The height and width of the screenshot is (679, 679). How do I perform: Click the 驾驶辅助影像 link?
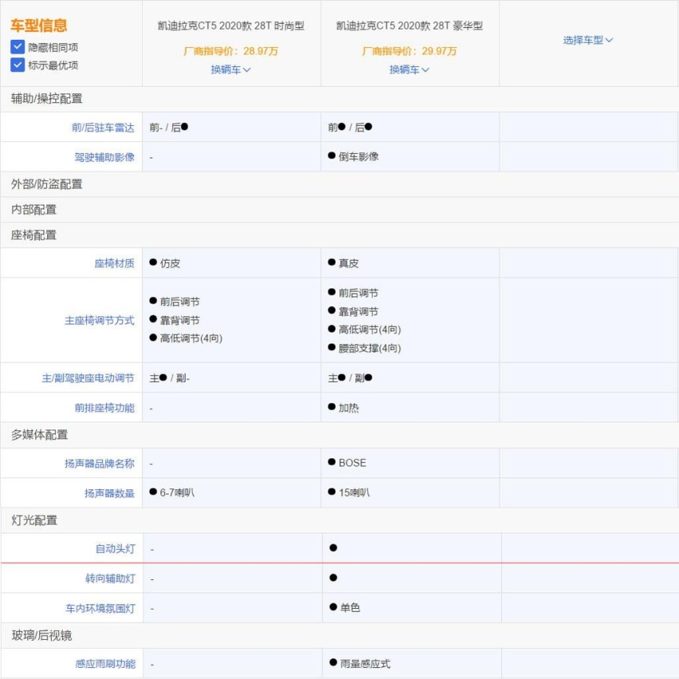tap(104, 157)
